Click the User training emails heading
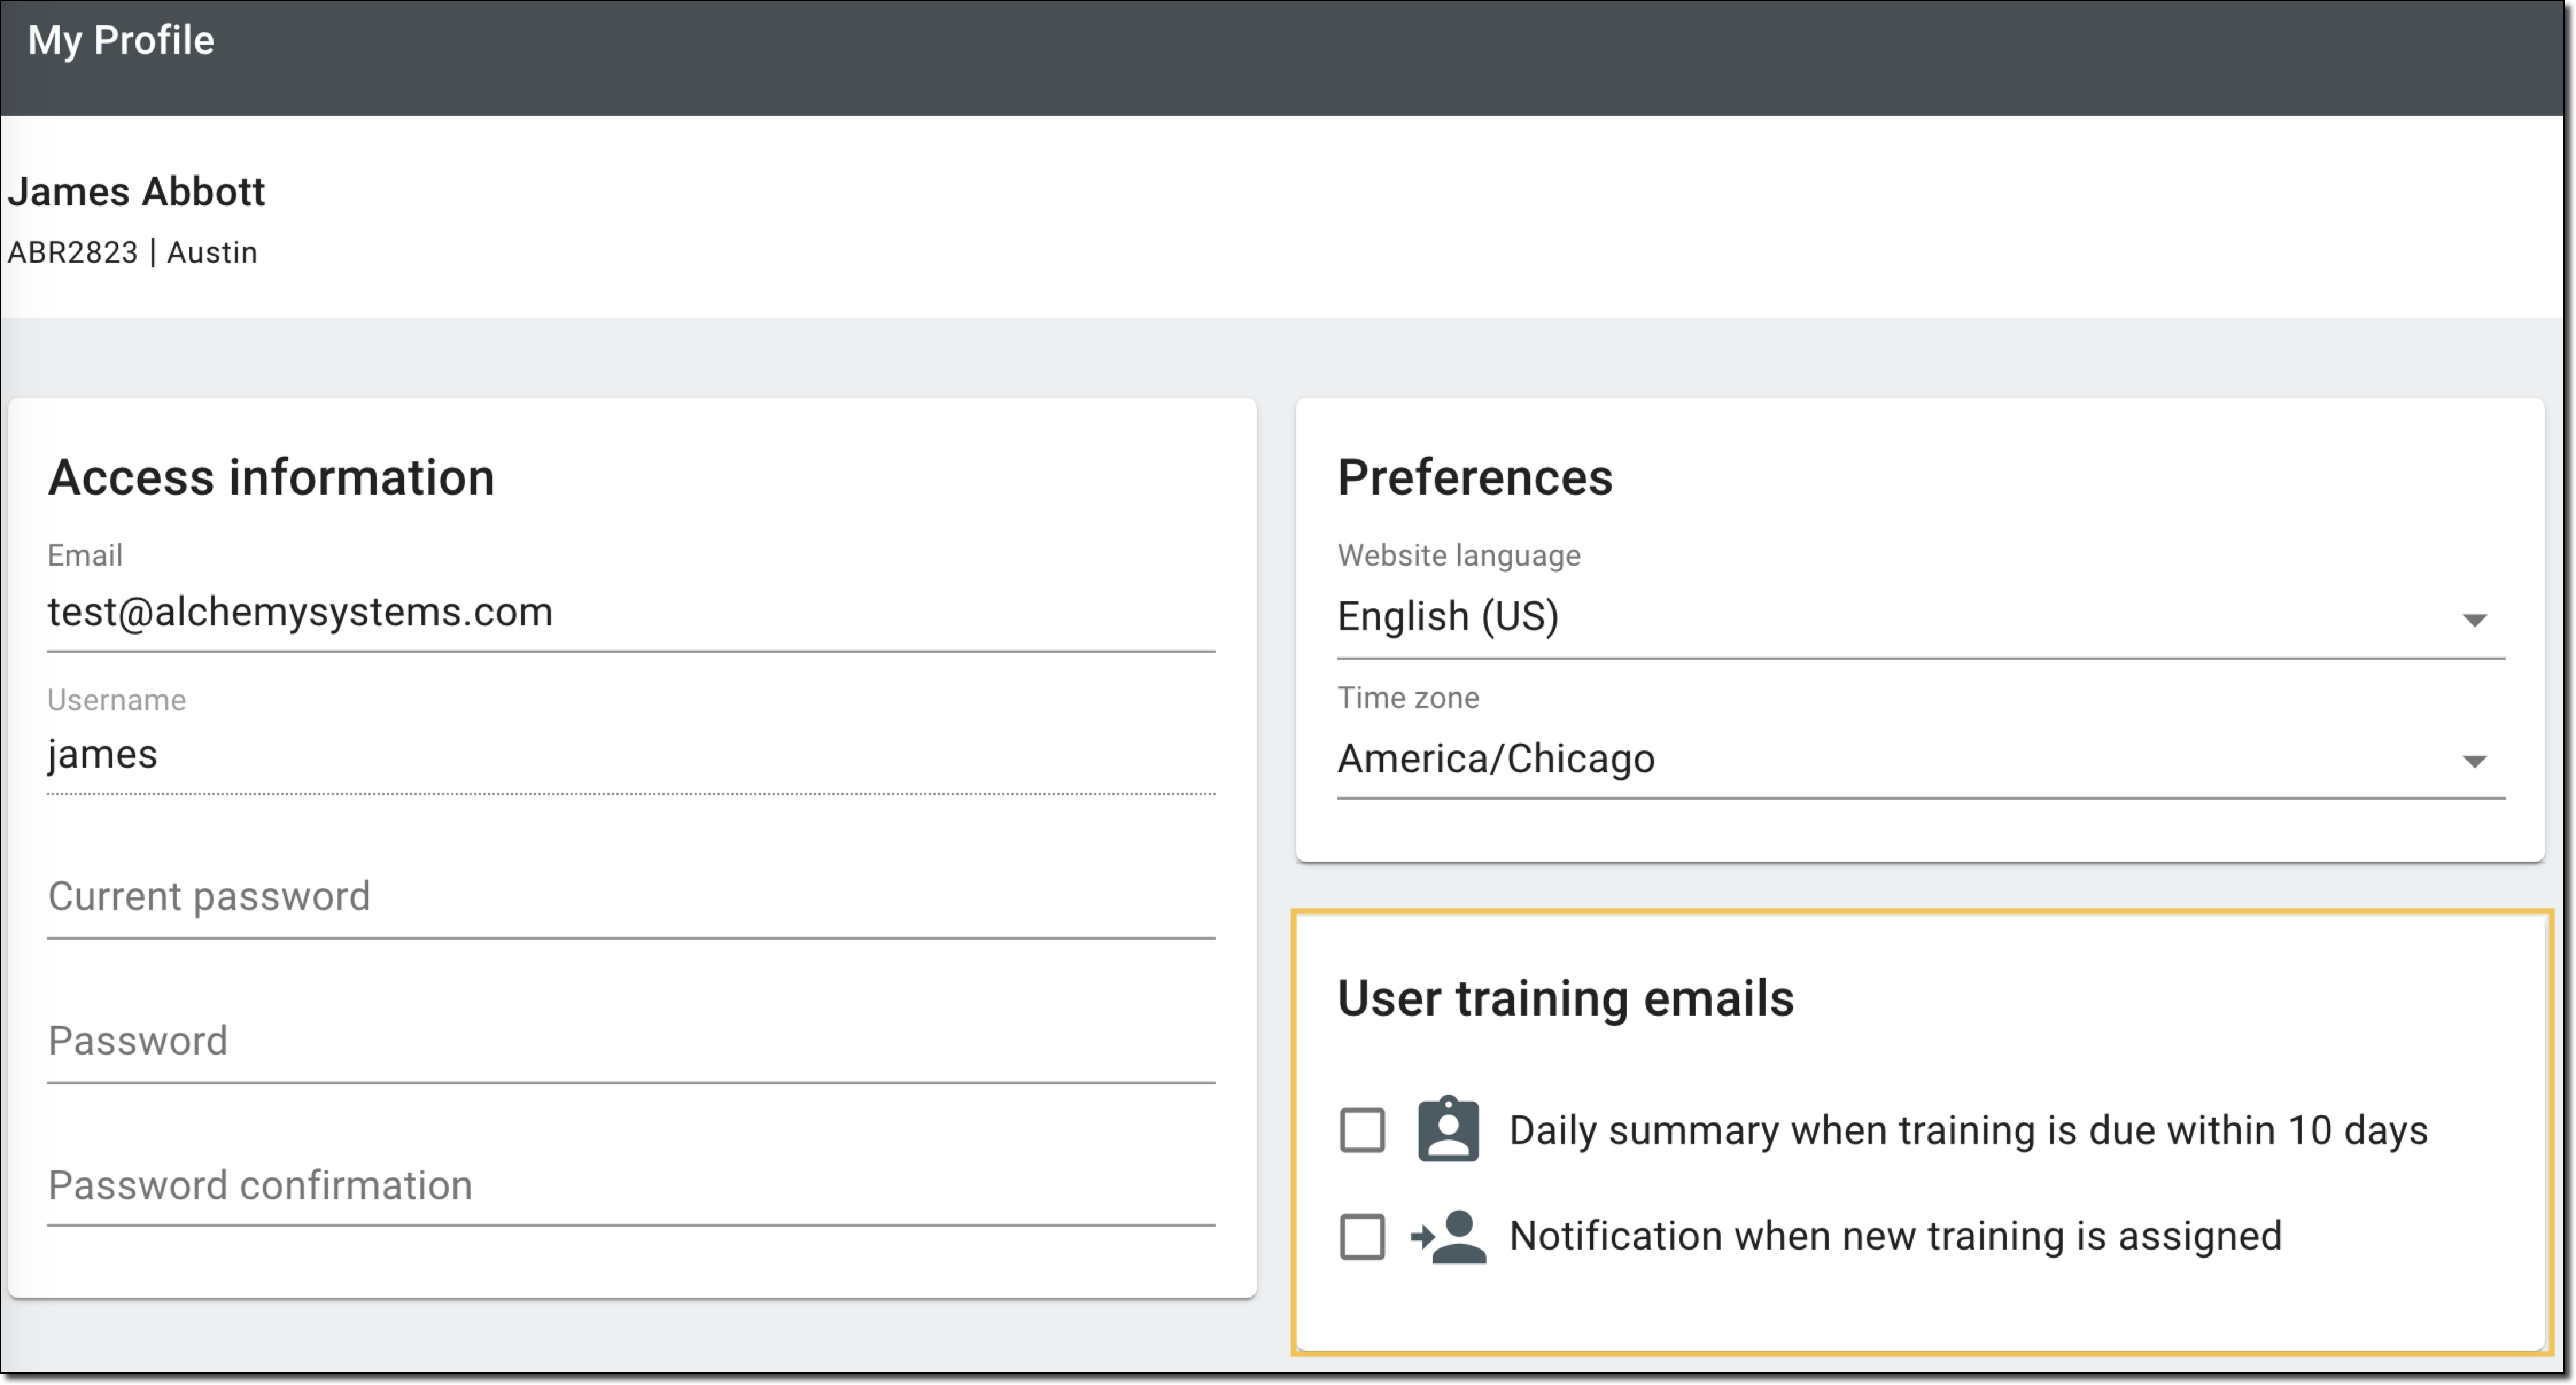 (1565, 997)
